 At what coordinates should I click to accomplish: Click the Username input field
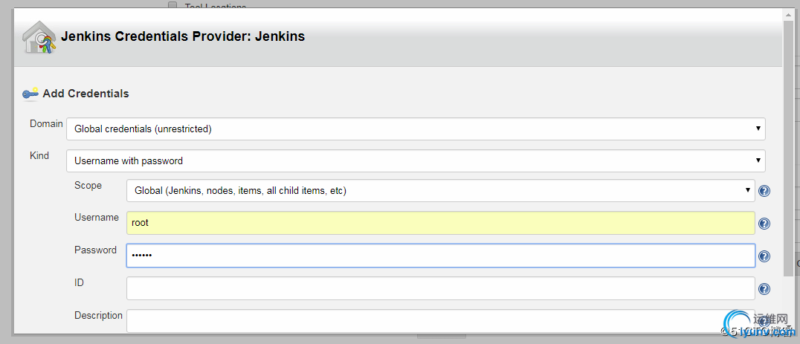(440, 223)
